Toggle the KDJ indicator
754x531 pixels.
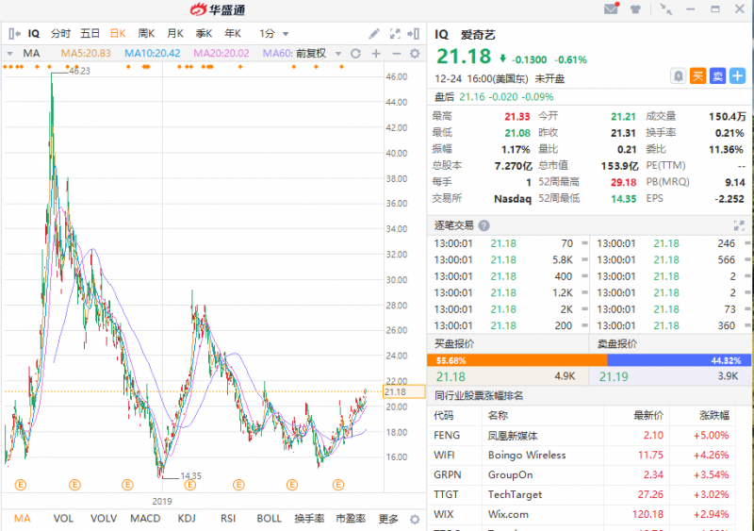coord(187,519)
